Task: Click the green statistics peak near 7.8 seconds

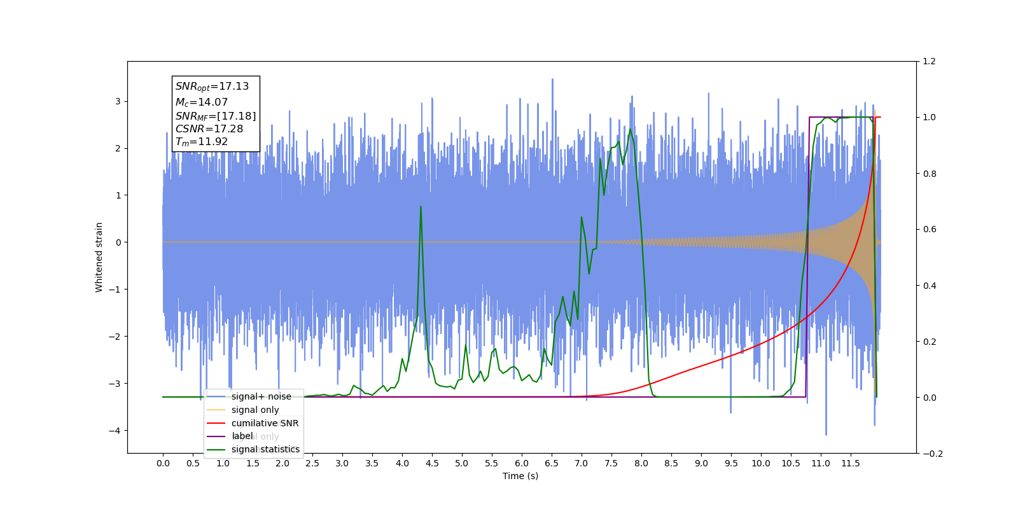Action: tap(631, 129)
